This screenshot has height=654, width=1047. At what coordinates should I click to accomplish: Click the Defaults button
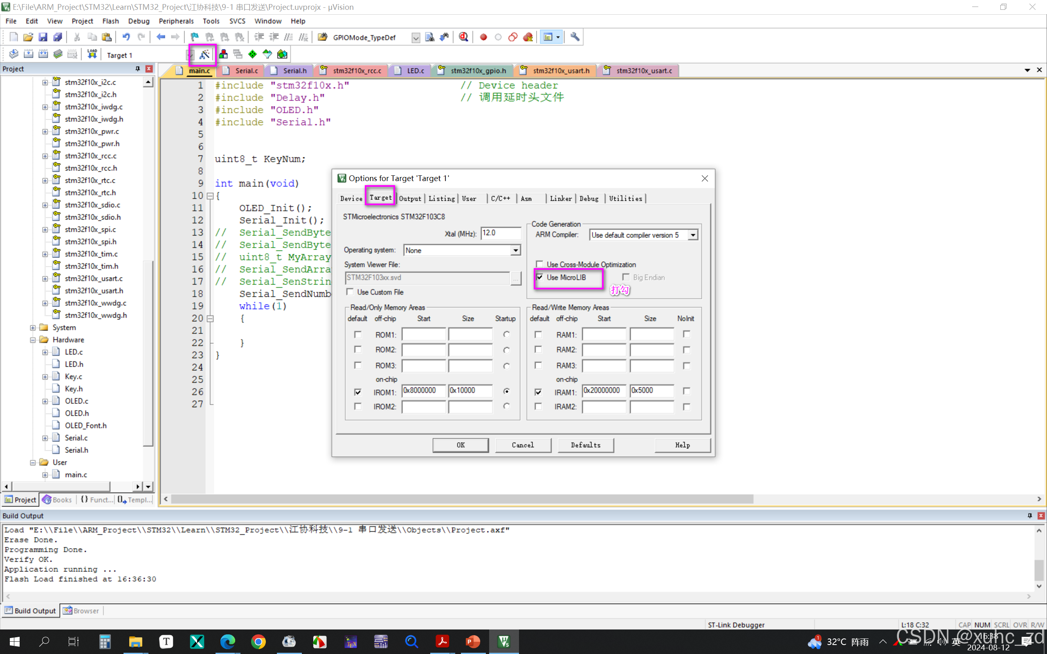(586, 445)
